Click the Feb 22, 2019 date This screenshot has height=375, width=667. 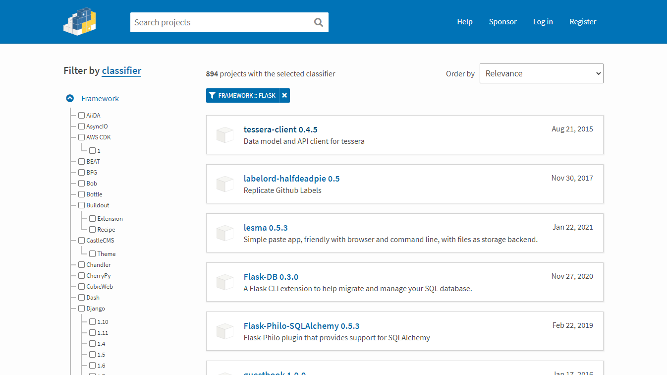coord(573,325)
